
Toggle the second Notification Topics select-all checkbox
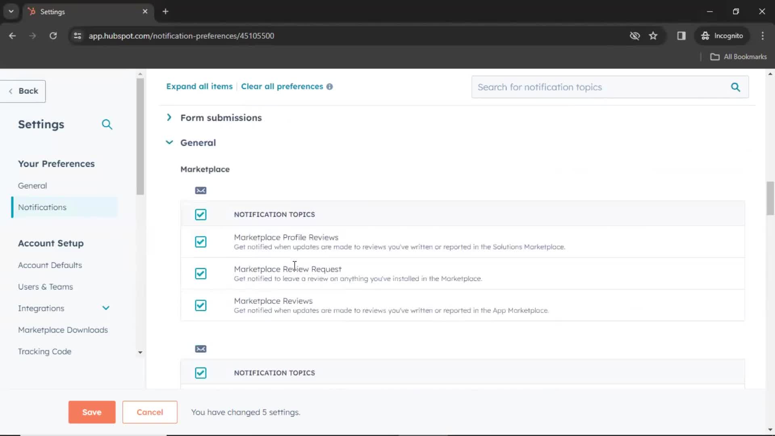point(201,373)
